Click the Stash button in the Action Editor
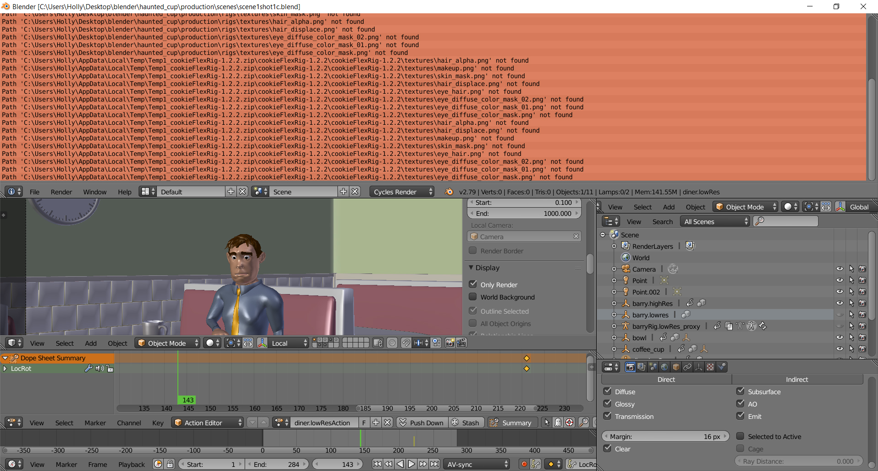878x471 pixels. pyautogui.click(x=466, y=422)
